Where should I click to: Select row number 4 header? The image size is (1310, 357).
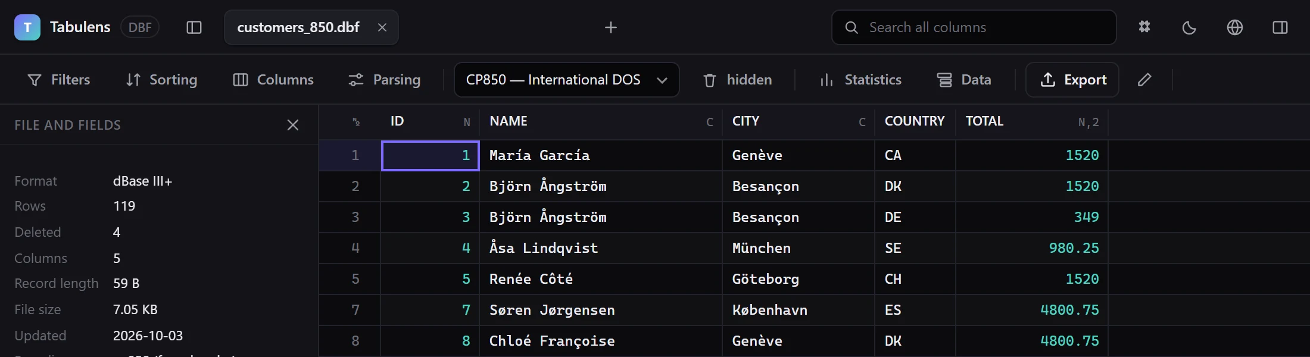350,248
